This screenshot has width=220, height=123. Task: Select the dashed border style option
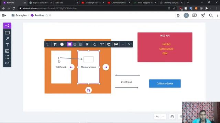click(80, 44)
